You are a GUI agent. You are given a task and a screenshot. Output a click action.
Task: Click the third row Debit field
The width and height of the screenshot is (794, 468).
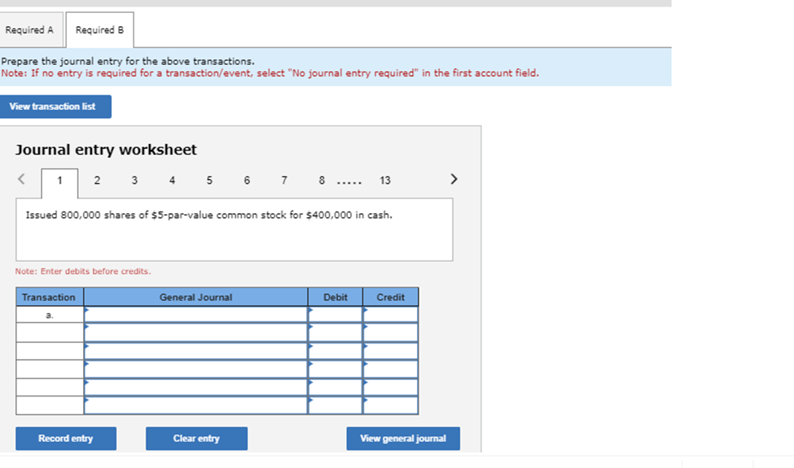pyautogui.click(x=336, y=351)
